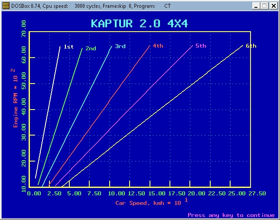Viewport: 280px width, 220px height.
Task: Click the '1st' gear curve label
Action: (x=68, y=47)
